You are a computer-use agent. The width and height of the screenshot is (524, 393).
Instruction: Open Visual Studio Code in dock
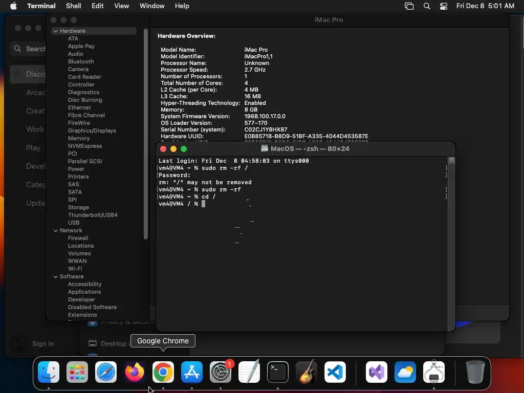[x=335, y=372]
